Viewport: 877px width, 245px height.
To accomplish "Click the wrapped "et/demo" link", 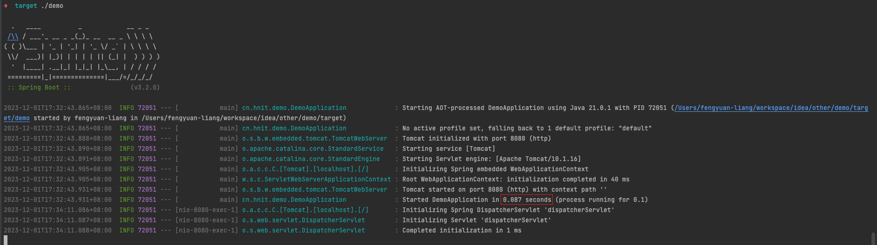I will [17, 118].
